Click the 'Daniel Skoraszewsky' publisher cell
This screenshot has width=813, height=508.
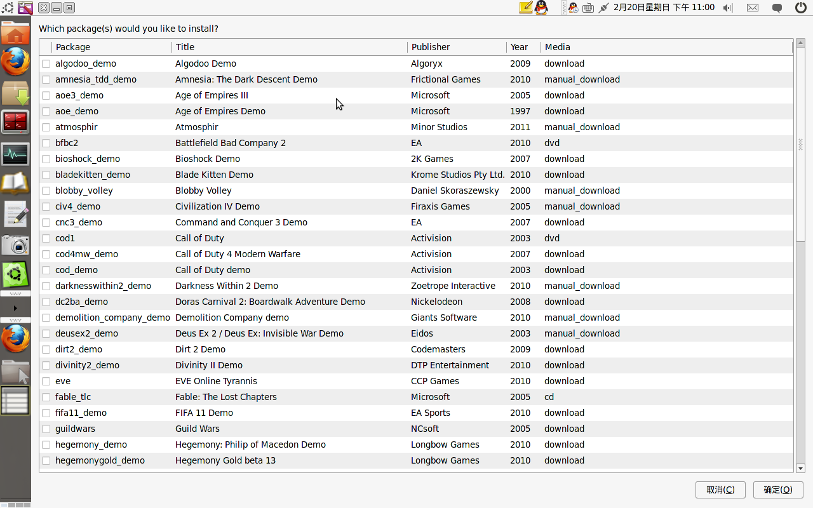pyautogui.click(x=455, y=190)
